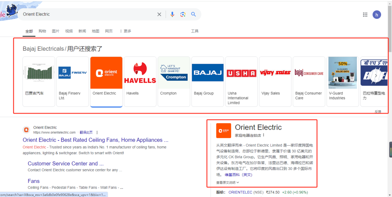Open the Google apps grid icon

(x=365, y=14)
